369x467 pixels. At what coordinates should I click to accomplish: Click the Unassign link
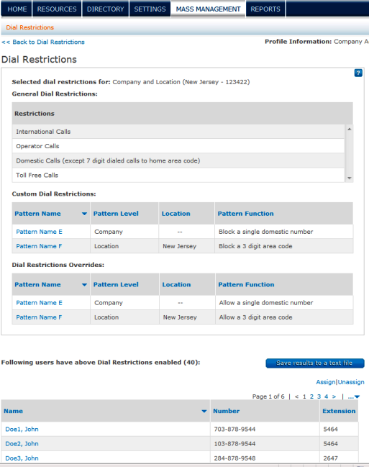[351, 382]
